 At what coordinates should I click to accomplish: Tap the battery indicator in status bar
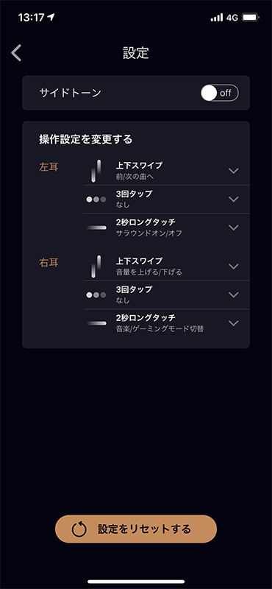(251, 17)
